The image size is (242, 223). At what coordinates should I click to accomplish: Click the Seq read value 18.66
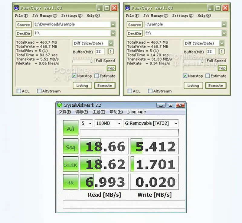click(x=104, y=146)
